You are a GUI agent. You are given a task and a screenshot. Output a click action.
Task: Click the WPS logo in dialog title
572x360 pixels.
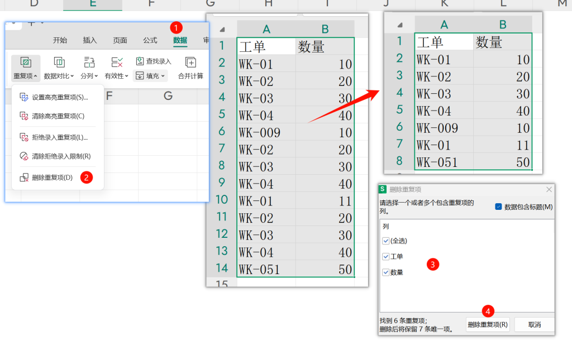click(383, 189)
